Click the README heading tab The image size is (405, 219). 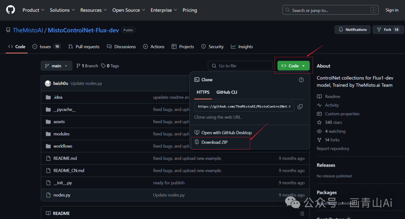58,213
